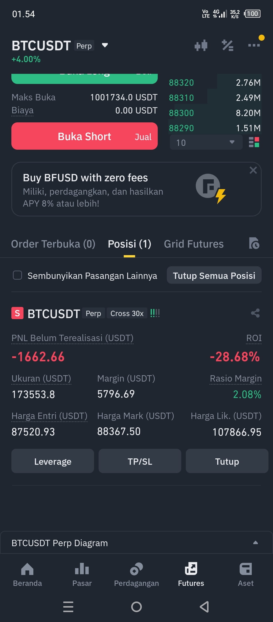Click the Cross 30x margin badge
Image resolution: width=273 pixels, height=622 pixels.
pos(127,313)
